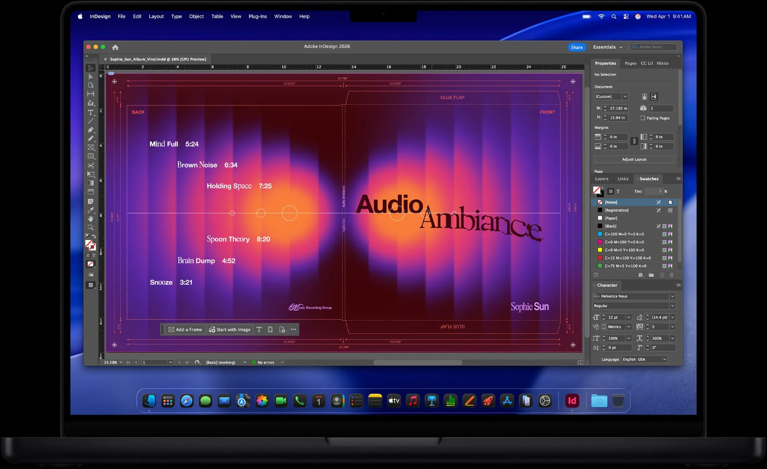
Task: Select the Type tool
Action: tap(91, 113)
